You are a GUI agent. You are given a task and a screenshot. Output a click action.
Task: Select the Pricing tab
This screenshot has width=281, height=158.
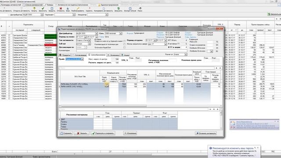[x=97, y=55]
